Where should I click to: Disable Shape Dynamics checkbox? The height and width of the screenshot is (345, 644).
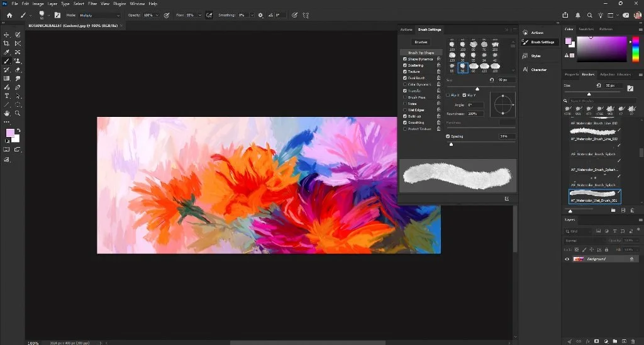pos(405,59)
